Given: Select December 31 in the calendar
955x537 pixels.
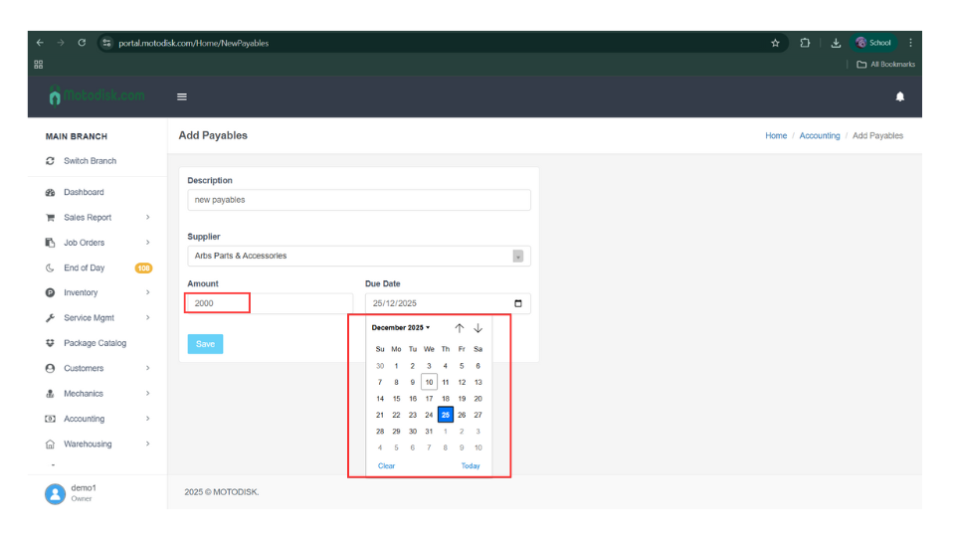Looking at the screenshot, I should (x=429, y=432).
